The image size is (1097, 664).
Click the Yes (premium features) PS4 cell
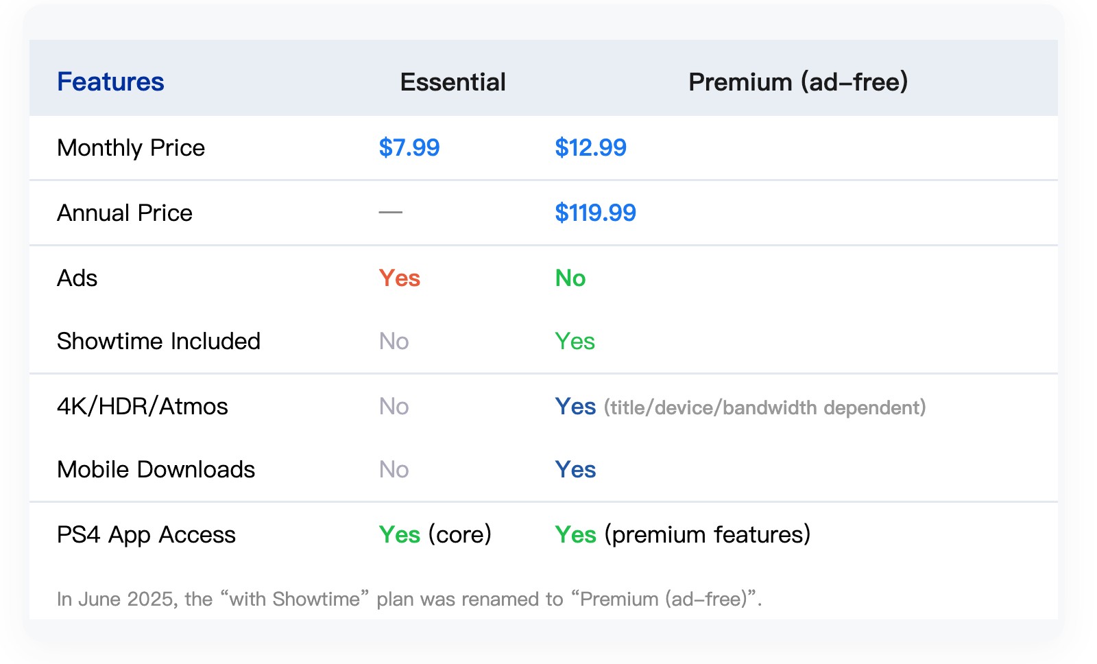tap(682, 534)
